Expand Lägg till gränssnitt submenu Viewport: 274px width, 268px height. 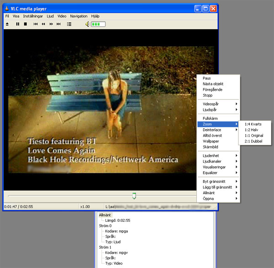pyautogui.click(x=218, y=187)
